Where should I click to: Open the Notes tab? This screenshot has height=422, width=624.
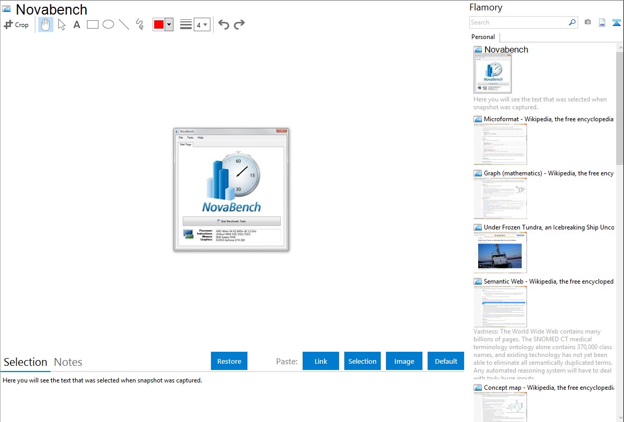coord(68,362)
